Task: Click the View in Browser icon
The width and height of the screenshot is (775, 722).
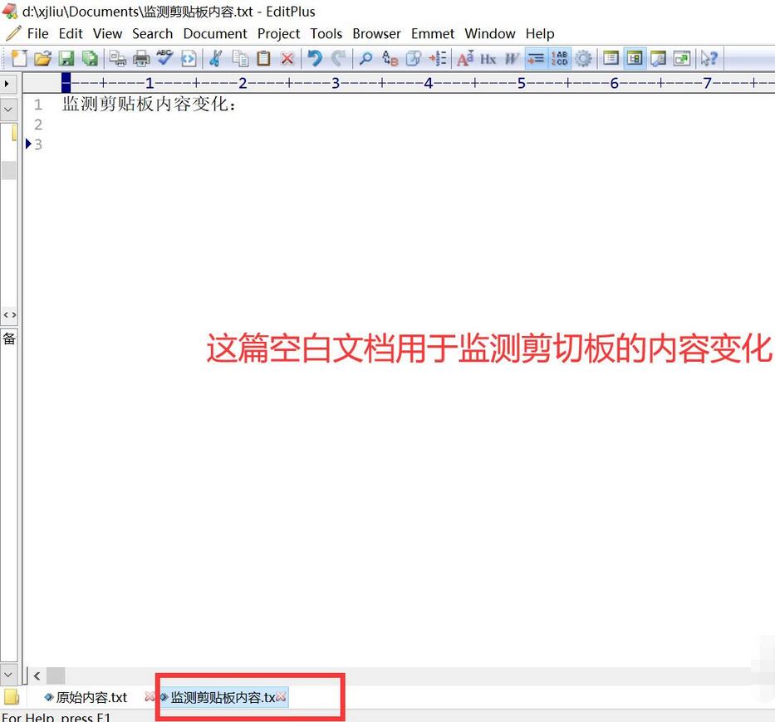Action: (189, 58)
